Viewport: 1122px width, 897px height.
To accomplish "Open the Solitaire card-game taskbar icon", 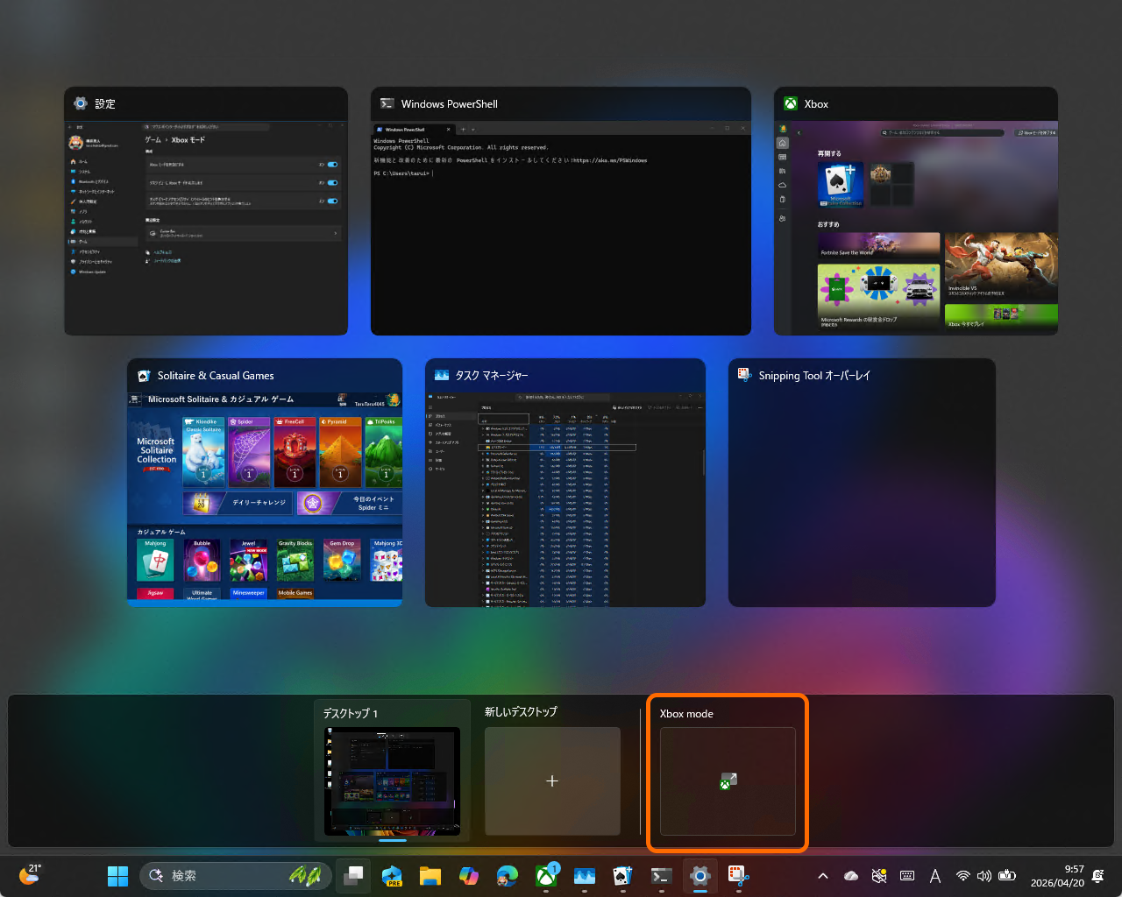I will [622, 874].
